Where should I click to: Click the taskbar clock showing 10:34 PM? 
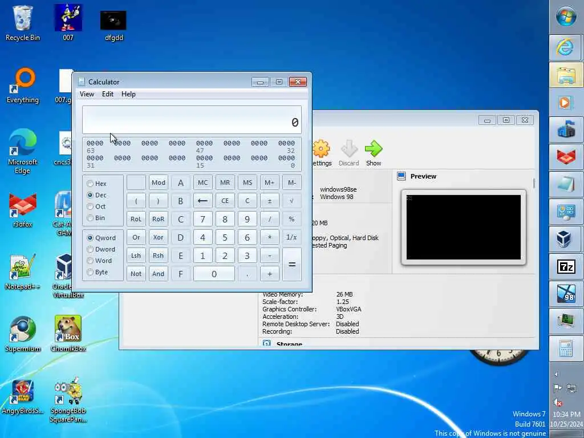pyautogui.click(x=566, y=414)
